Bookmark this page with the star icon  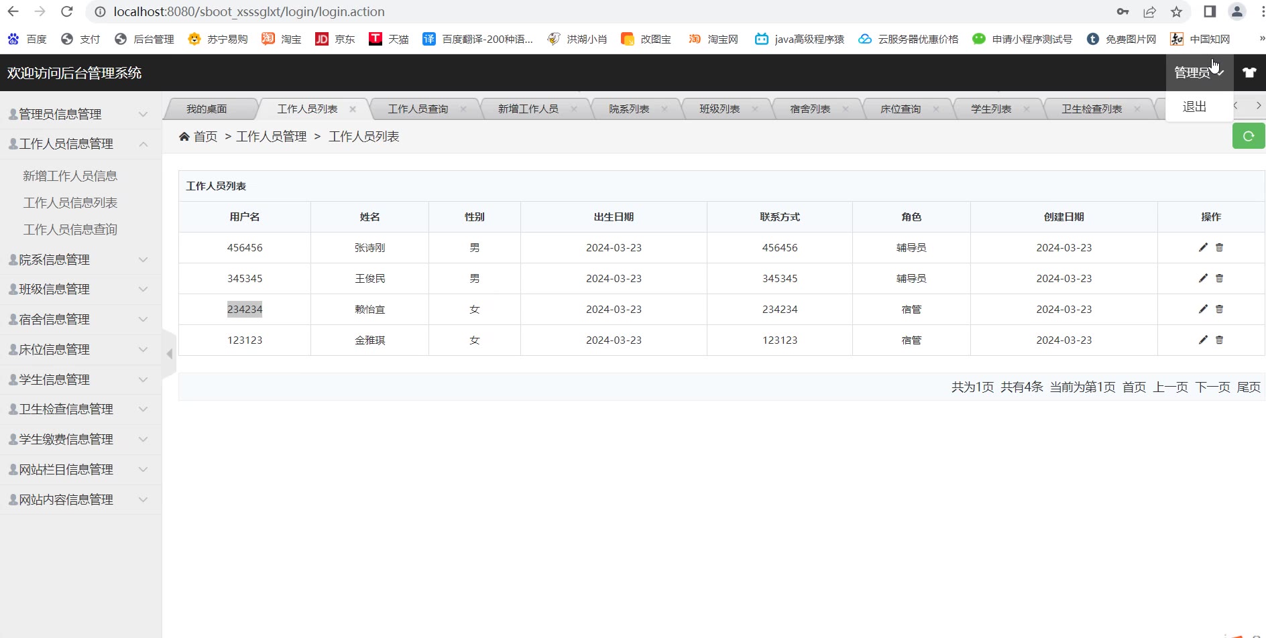point(1176,11)
